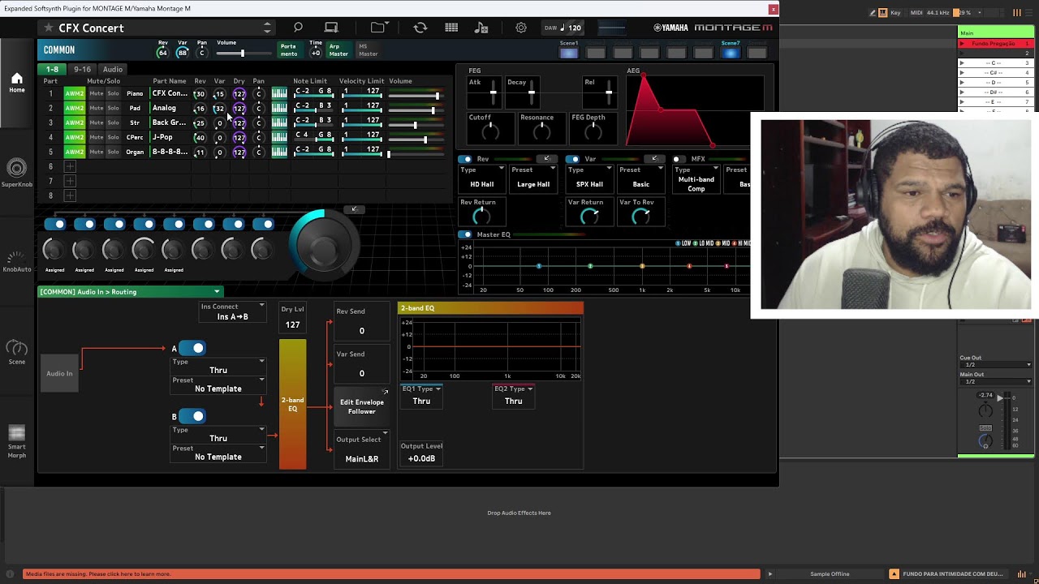Open the search magnifier in top toolbar
Screen dimensions: 1039x584
pyautogui.click(x=298, y=28)
